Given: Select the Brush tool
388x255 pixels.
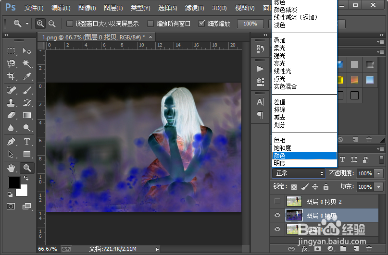Looking at the screenshot, I should [x=27, y=90].
